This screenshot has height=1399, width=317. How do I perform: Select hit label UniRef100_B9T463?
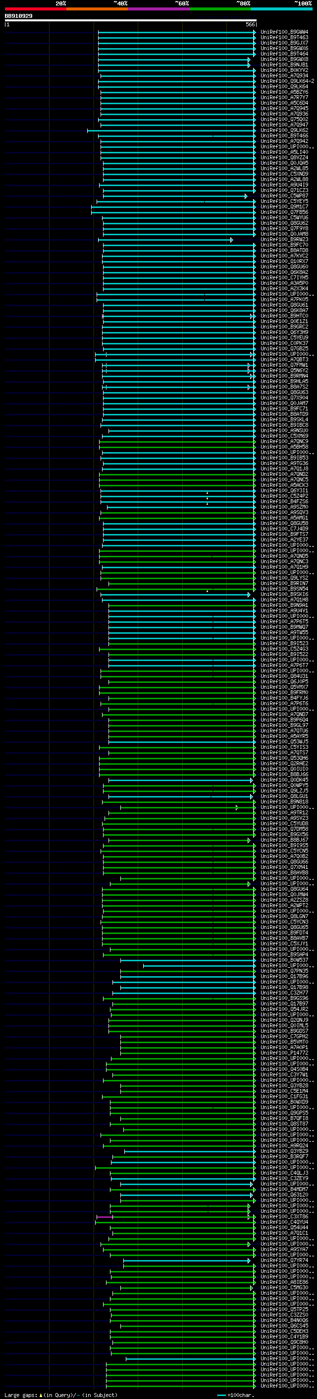point(284,38)
